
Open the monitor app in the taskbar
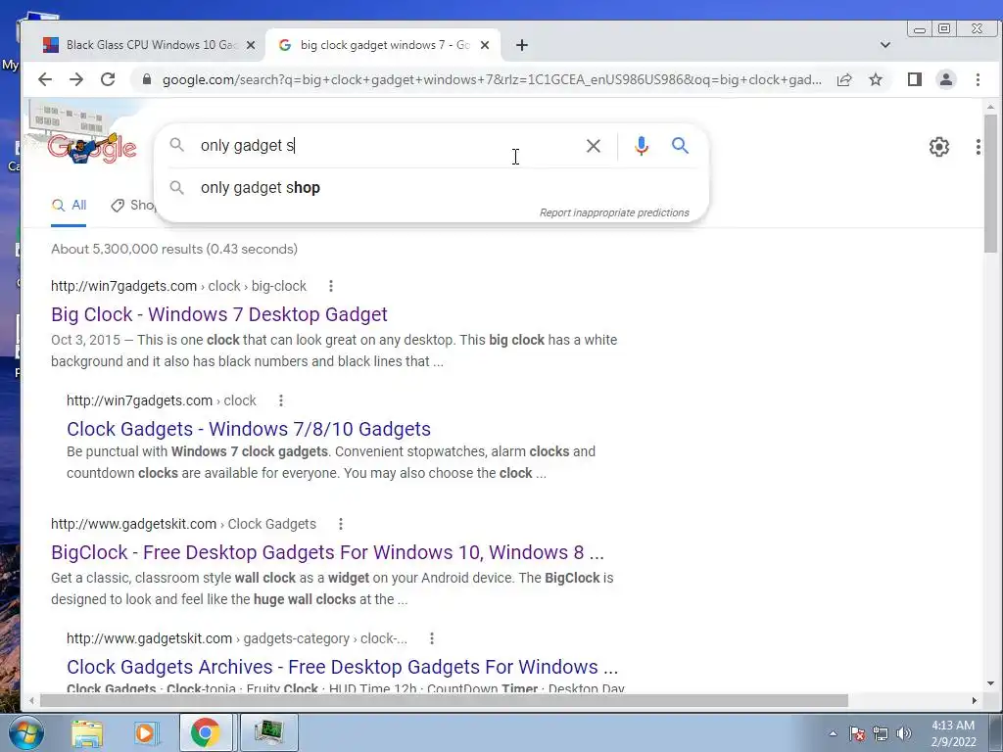tap(268, 732)
